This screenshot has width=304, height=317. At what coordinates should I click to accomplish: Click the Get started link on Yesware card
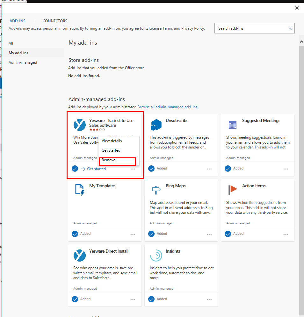pos(96,169)
